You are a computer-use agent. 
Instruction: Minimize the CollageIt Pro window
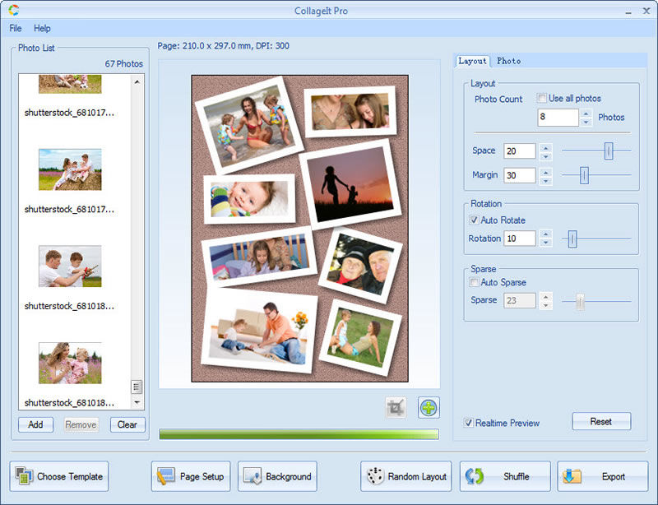pos(628,12)
